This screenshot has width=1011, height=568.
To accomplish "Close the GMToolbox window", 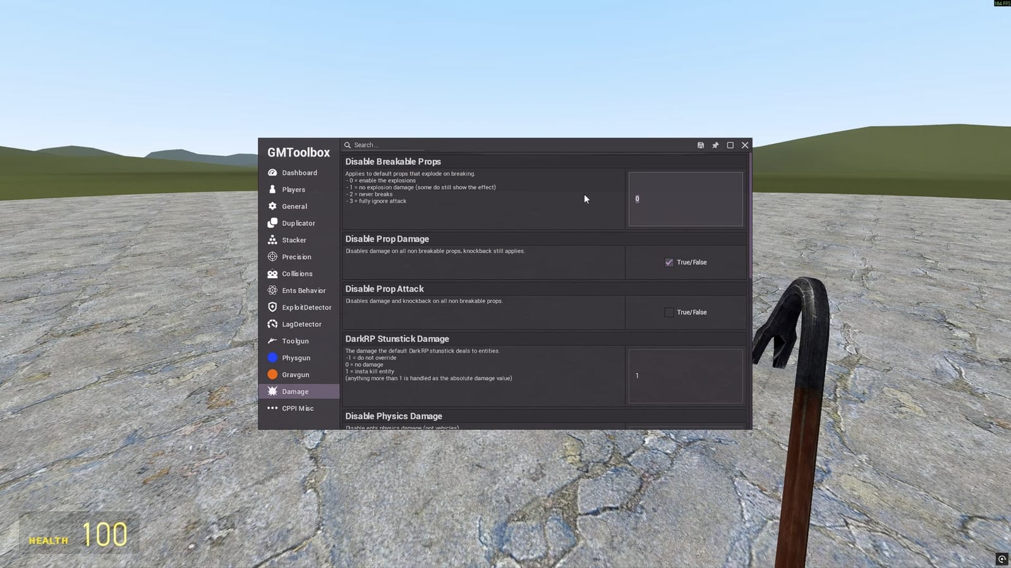I will click(x=745, y=145).
